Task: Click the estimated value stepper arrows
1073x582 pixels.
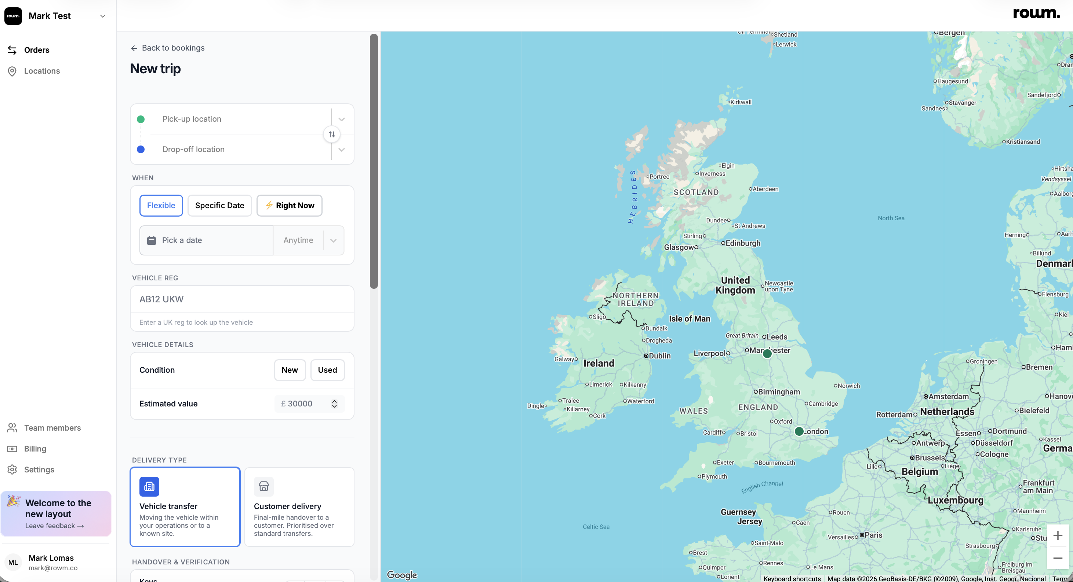Action: (334, 404)
